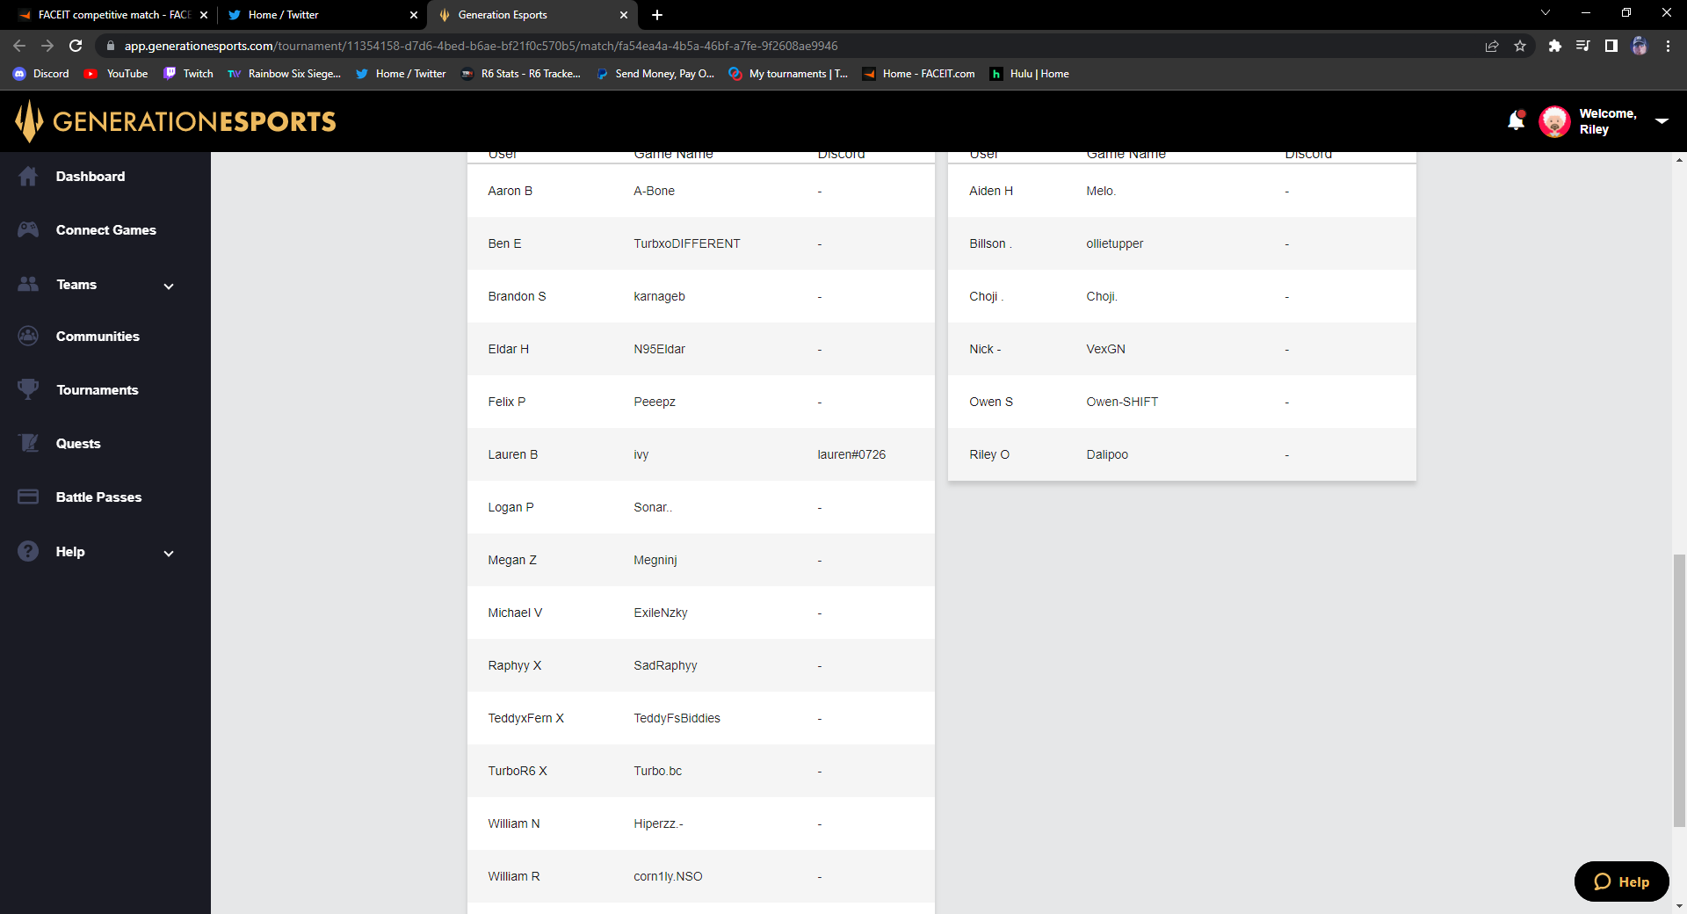Image resolution: width=1687 pixels, height=914 pixels.
Task: Click game name ollietupper
Action: click(1114, 243)
